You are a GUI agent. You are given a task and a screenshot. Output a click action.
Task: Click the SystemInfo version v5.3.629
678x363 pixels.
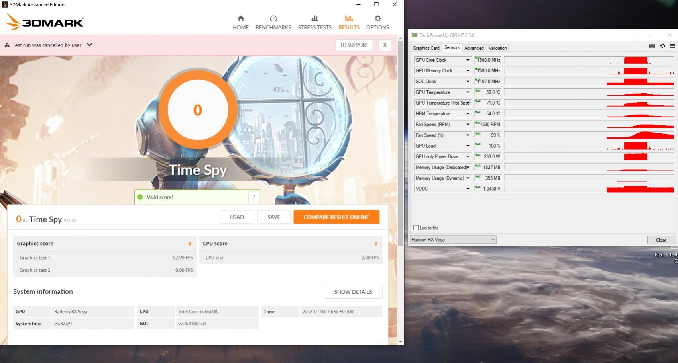coord(63,324)
